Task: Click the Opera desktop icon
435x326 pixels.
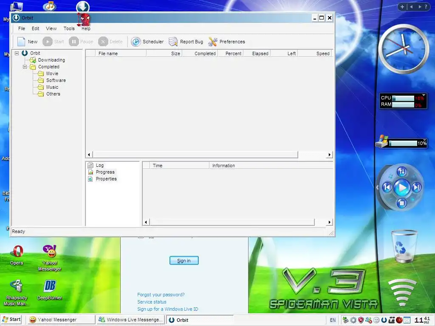Action: click(x=17, y=255)
